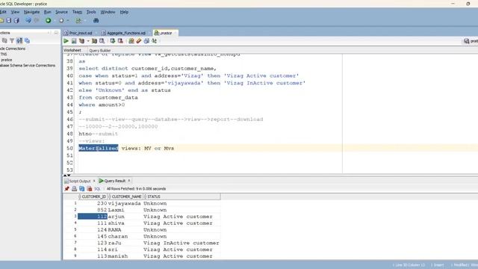Click the Undo arrow in main toolbar
Screen dimensions: 478x269
28,20
